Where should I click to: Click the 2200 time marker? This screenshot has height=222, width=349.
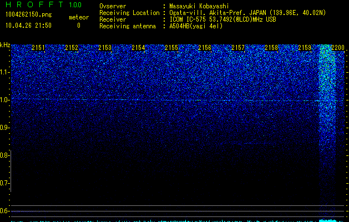point(338,48)
